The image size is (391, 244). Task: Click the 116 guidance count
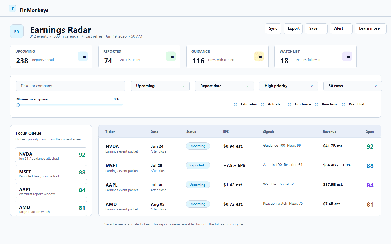click(198, 61)
